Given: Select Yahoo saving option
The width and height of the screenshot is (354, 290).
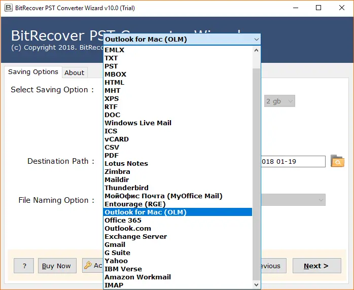Looking at the screenshot, I should [x=178, y=261].
